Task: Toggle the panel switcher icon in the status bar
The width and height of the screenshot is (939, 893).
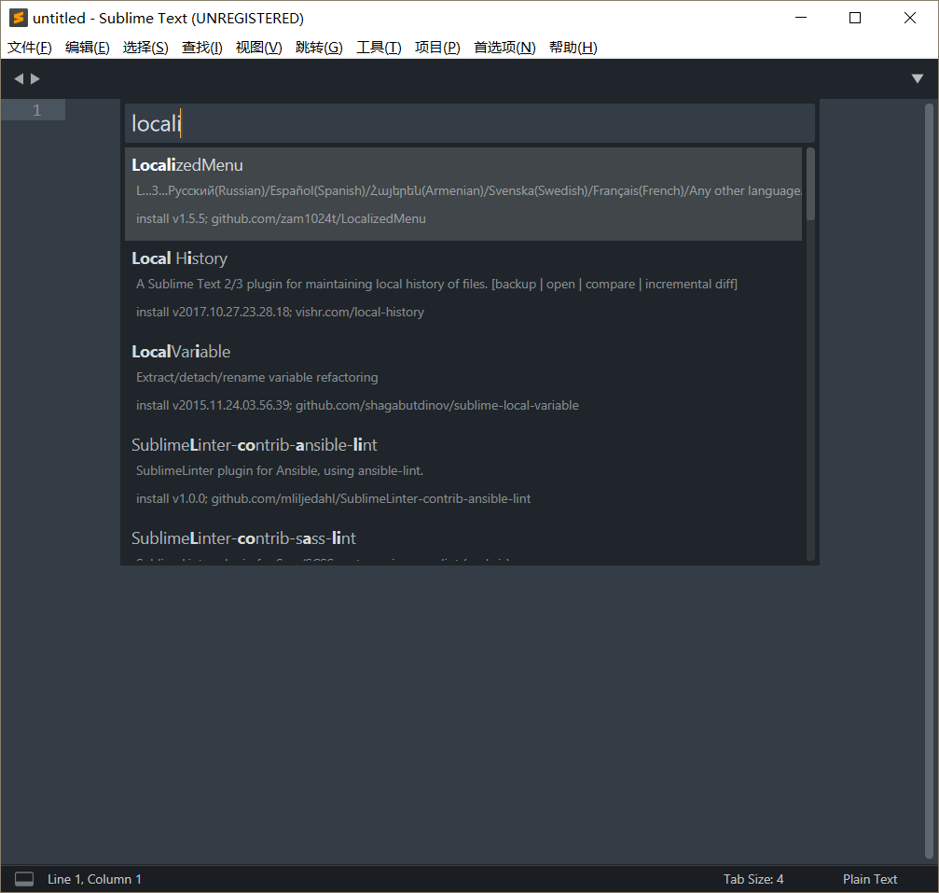Action: [x=24, y=878]
